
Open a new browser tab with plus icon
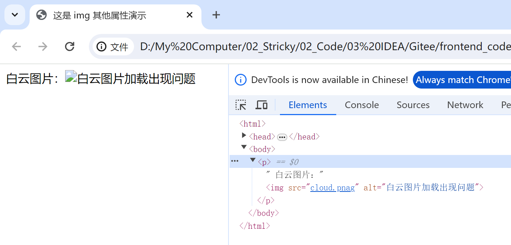tap(216, 15)
